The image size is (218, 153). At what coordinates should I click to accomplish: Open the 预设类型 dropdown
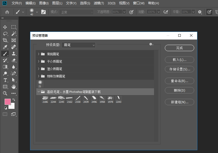[x=78, y=45]
